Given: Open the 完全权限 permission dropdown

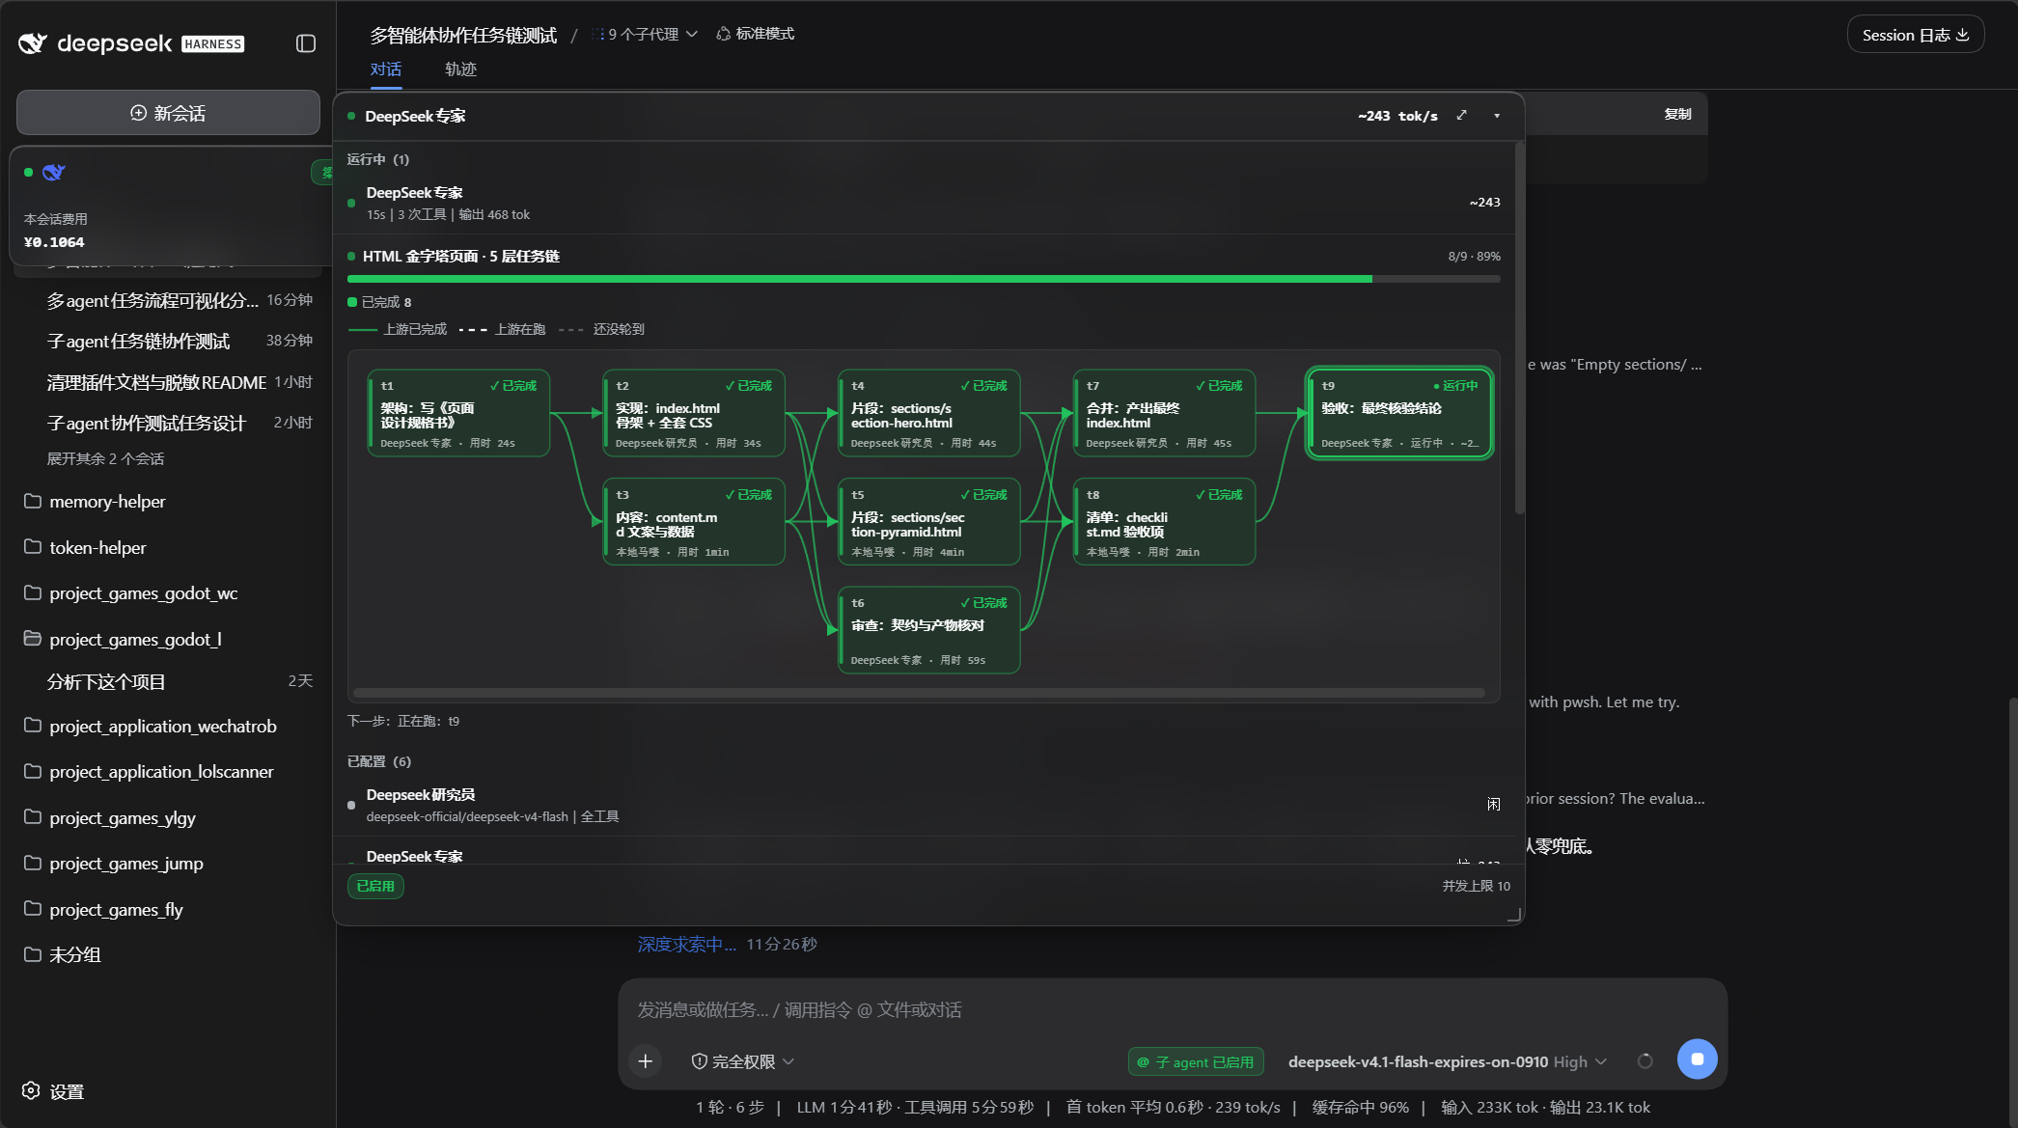Looking at the screenshot, I should tap(743, 1061).
